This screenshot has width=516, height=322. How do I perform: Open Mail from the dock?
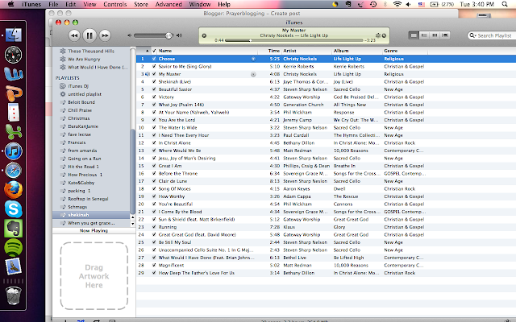[x=13, y=266]
